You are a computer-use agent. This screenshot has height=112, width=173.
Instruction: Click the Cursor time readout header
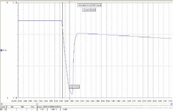49,107
